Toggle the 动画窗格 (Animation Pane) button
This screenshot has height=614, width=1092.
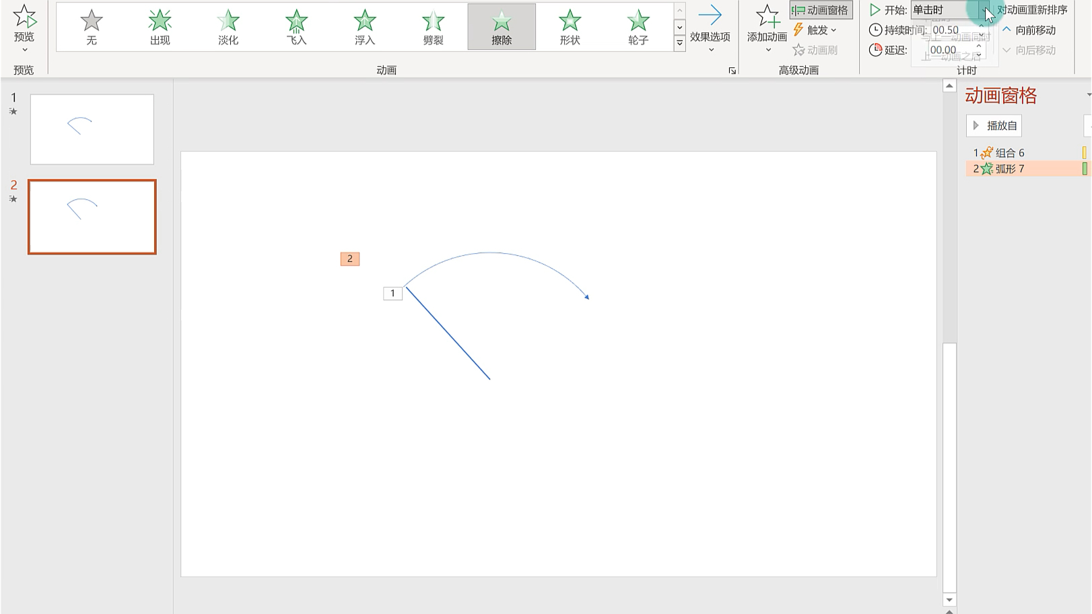[x=821, y=9]
